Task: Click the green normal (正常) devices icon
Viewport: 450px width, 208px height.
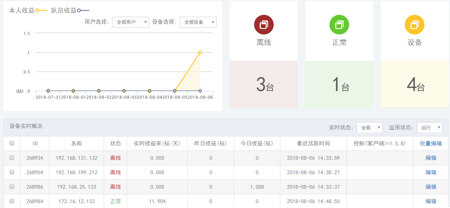Action: click(x=339, y=24)
